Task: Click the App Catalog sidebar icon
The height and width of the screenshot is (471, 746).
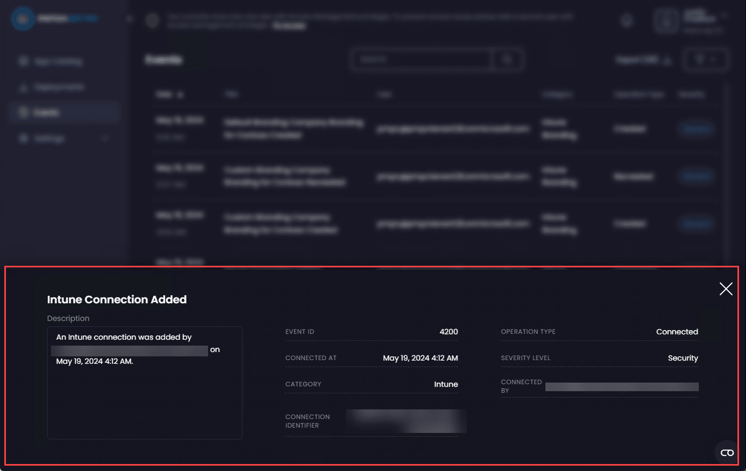Action: (23, 61)
